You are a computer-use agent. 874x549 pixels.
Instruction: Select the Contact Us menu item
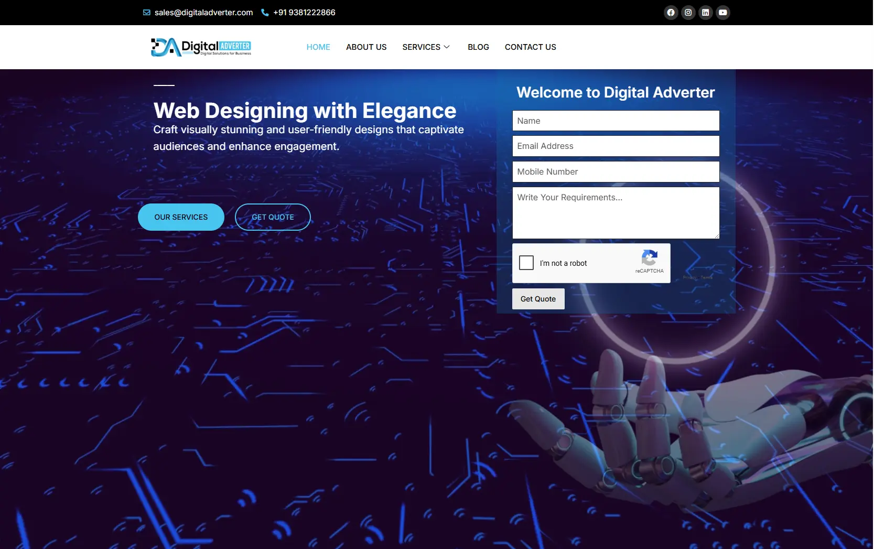[530, 47]
